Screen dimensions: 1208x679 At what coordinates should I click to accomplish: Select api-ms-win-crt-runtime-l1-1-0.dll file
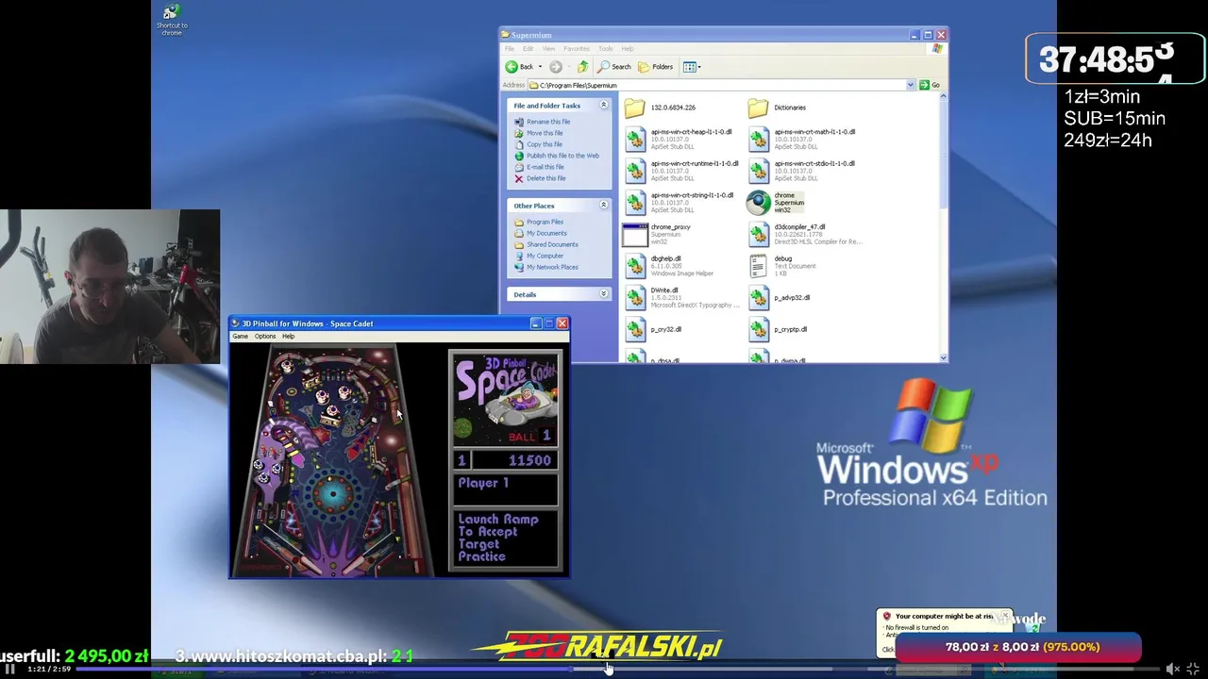click(681, 171)
